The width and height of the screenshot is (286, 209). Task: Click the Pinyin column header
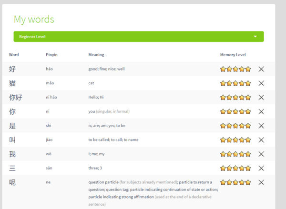click(x=52, y=55)
